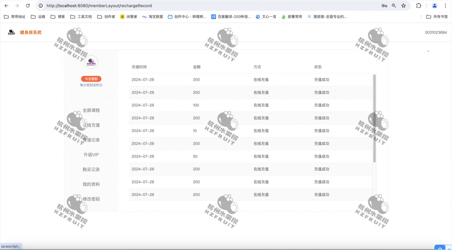Open the Chrome three-dot menu
Viewport: 452px width, 250px height.
pyautogui.click(x=446, y=5)
